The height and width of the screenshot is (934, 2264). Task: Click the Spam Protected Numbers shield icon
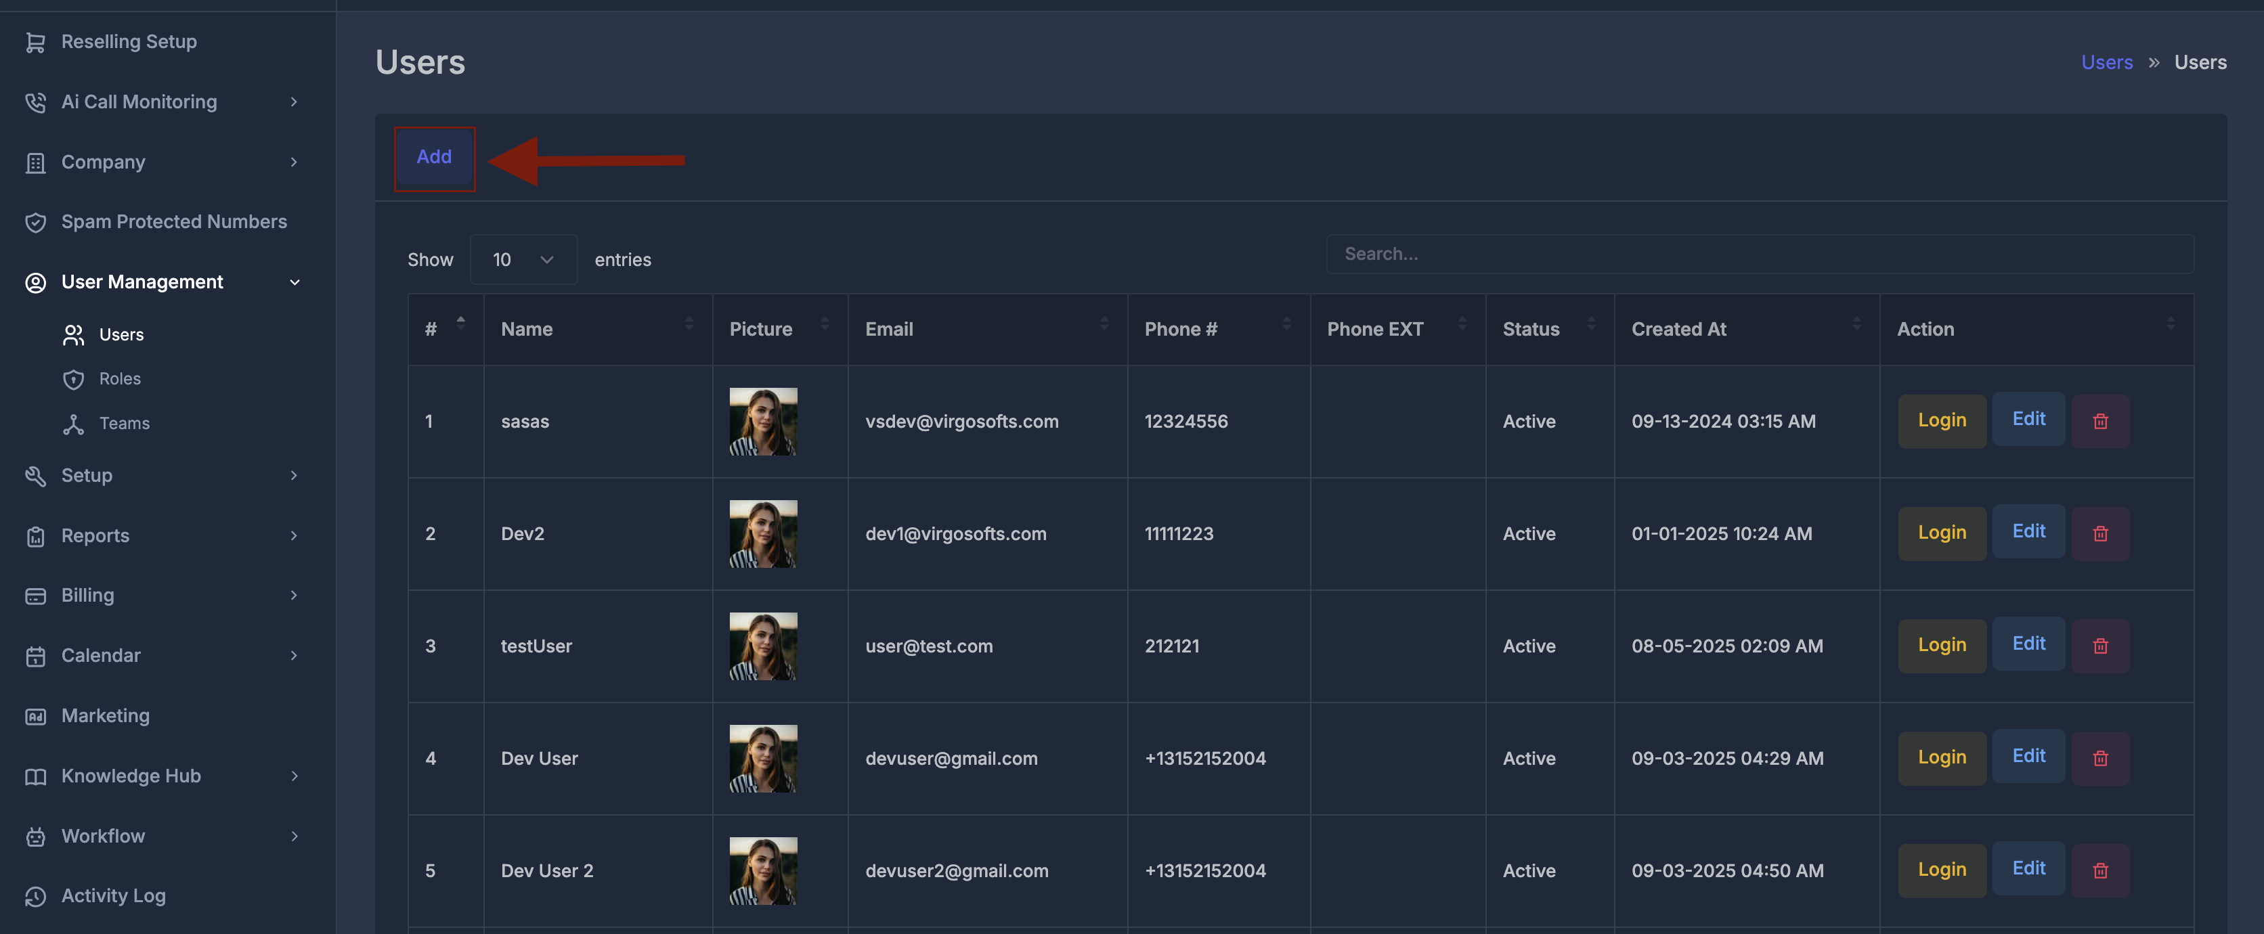click(x=35, y=222)
